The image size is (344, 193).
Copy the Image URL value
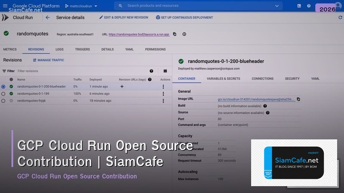298,99
